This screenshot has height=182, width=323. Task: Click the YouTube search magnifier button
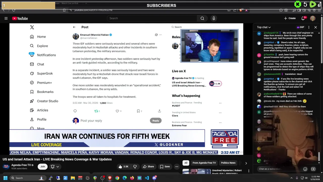coord(202,18)
